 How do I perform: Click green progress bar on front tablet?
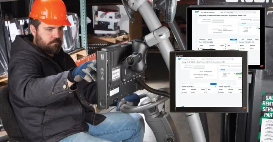point(239,74)
